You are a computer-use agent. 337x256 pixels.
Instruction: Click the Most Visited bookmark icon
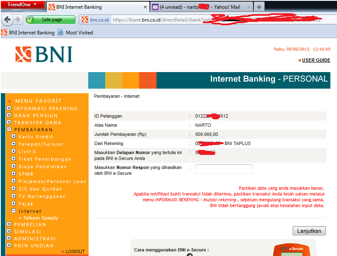pos(60,32)
